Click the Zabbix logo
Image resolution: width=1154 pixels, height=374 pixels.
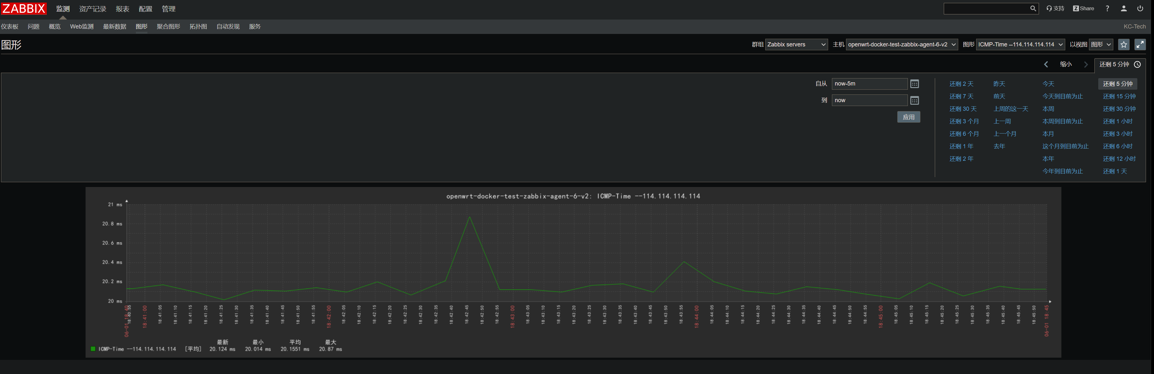pos(24,8)
